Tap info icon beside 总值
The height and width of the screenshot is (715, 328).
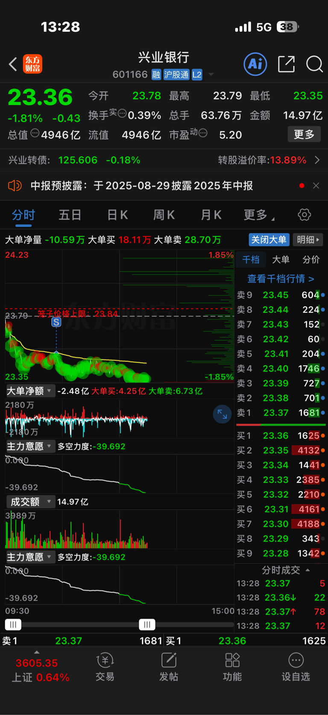(35, 133)
